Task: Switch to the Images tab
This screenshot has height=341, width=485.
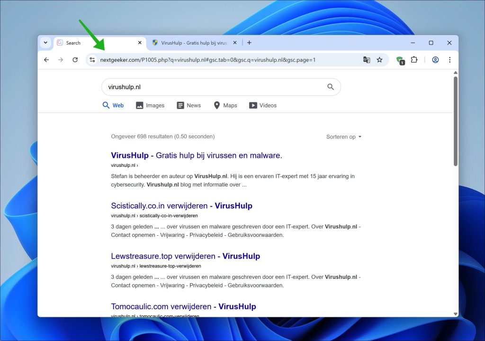Action: click(150, 105)
